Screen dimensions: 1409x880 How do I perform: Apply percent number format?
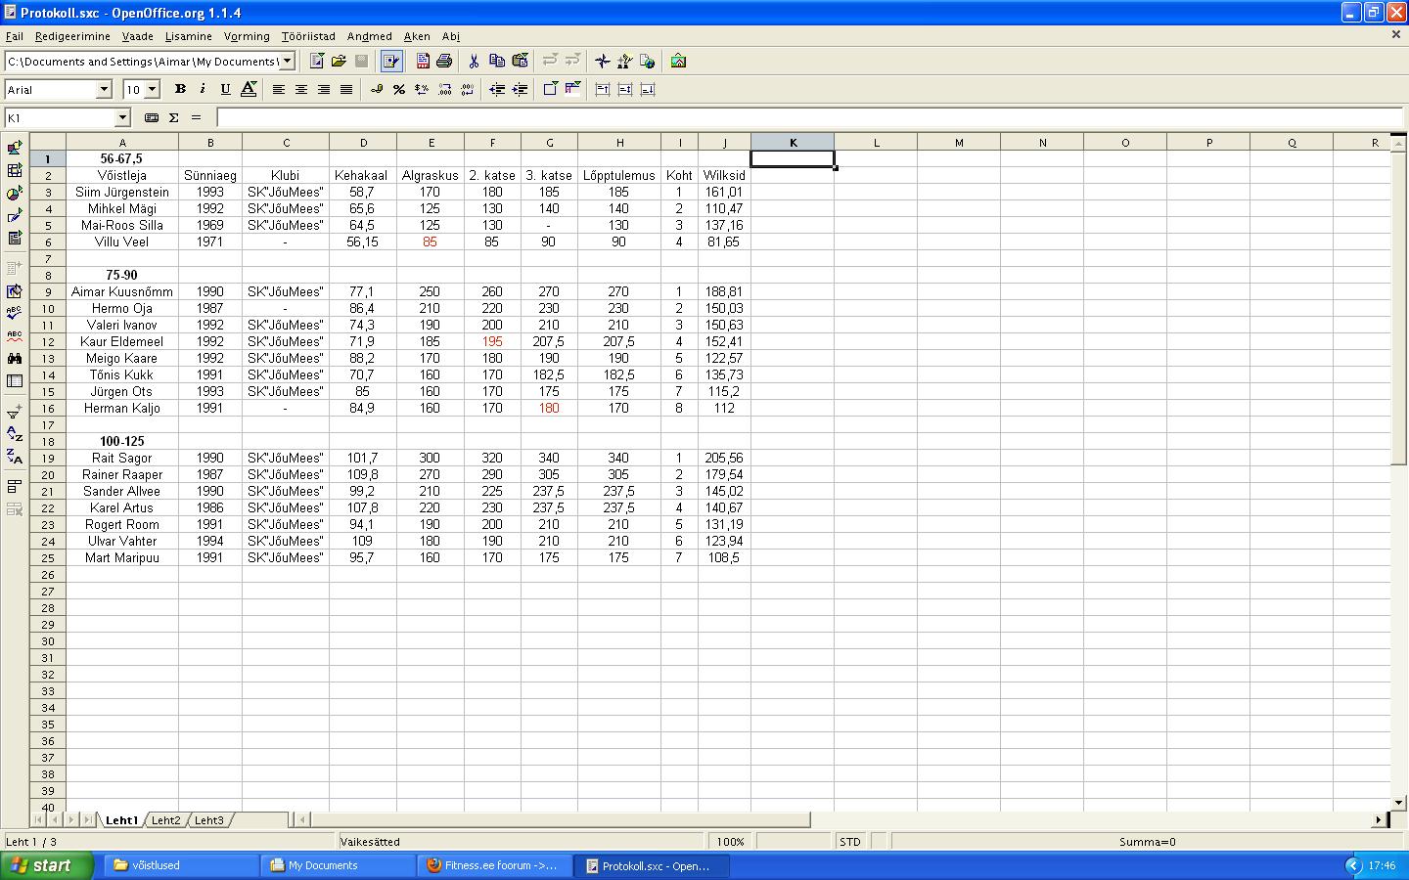pos(399,89)
